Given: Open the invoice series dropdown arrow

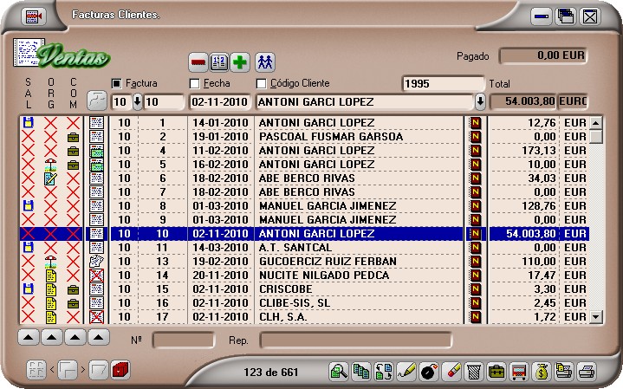Looking at the screenshot, I should (137, 101).
